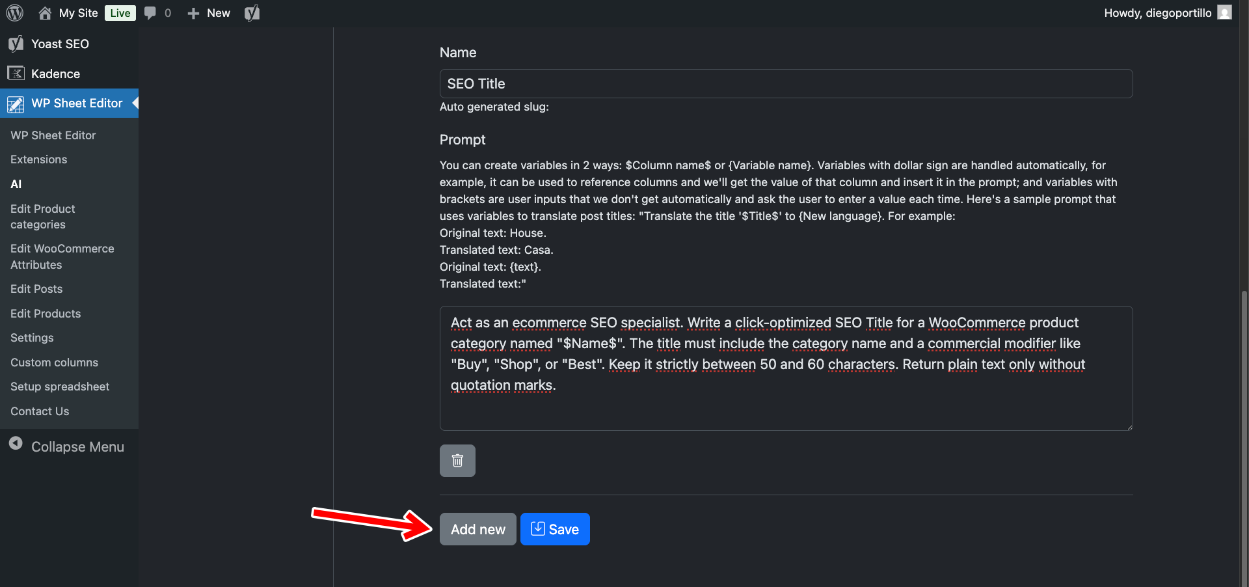
Task: Open the My Site home icon
Action: click(x=45, y=13)
